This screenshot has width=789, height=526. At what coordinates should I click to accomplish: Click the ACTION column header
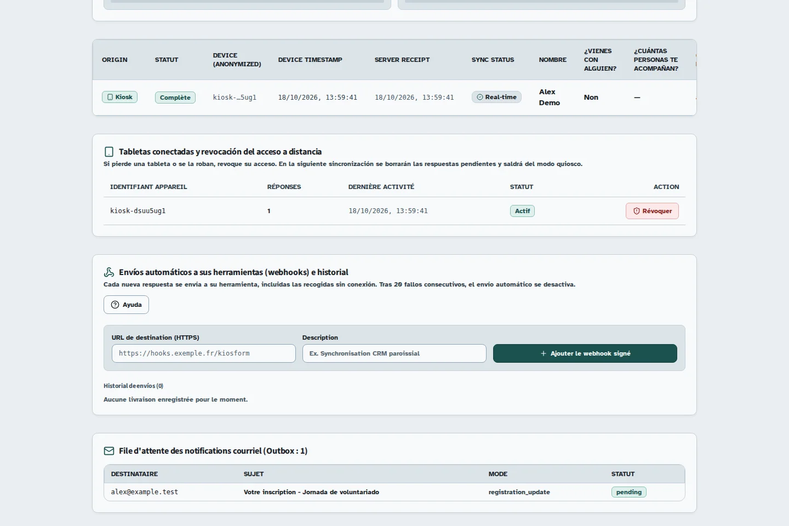coord(666,187)
